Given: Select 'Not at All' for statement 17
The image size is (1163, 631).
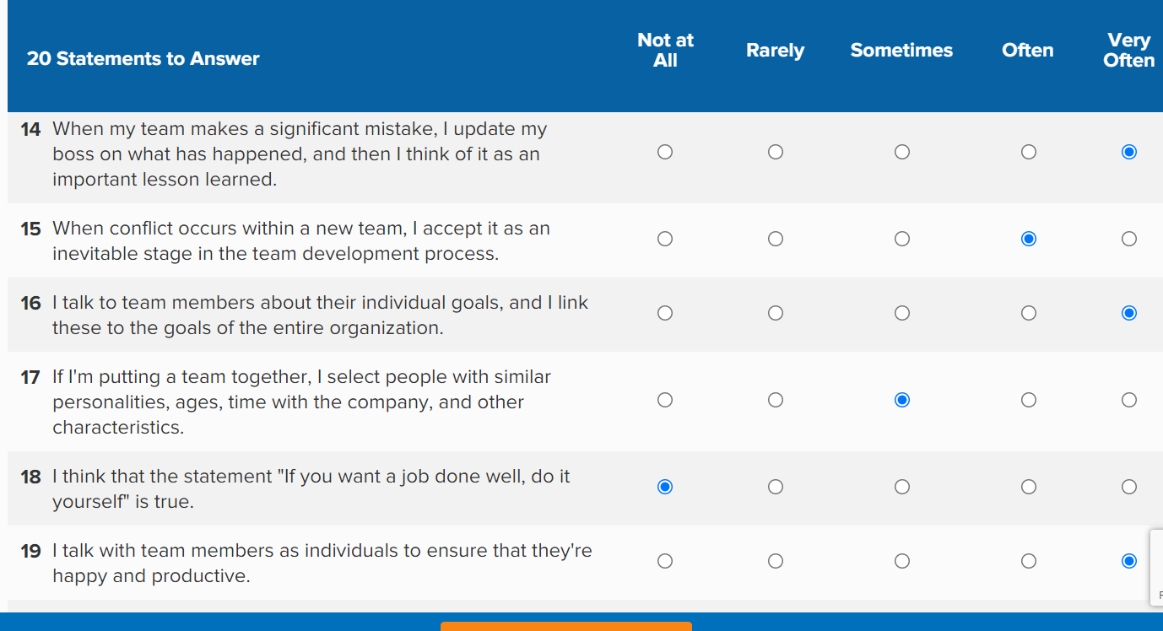Looking at the screenshot, I should 665,400.
